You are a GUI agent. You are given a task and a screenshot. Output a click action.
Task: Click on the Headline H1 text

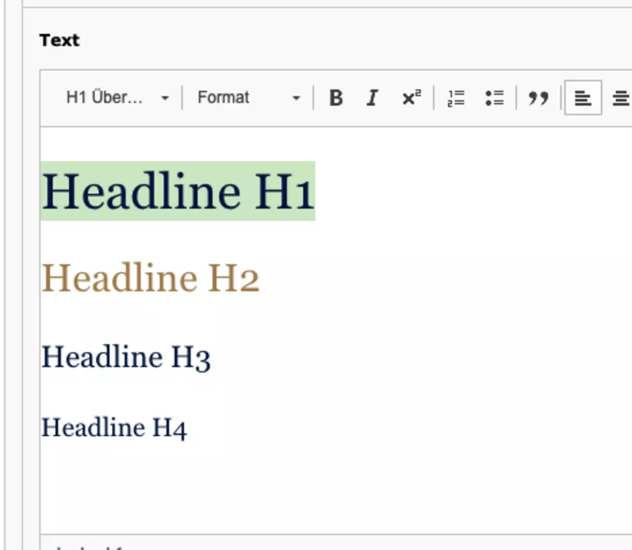178,191
